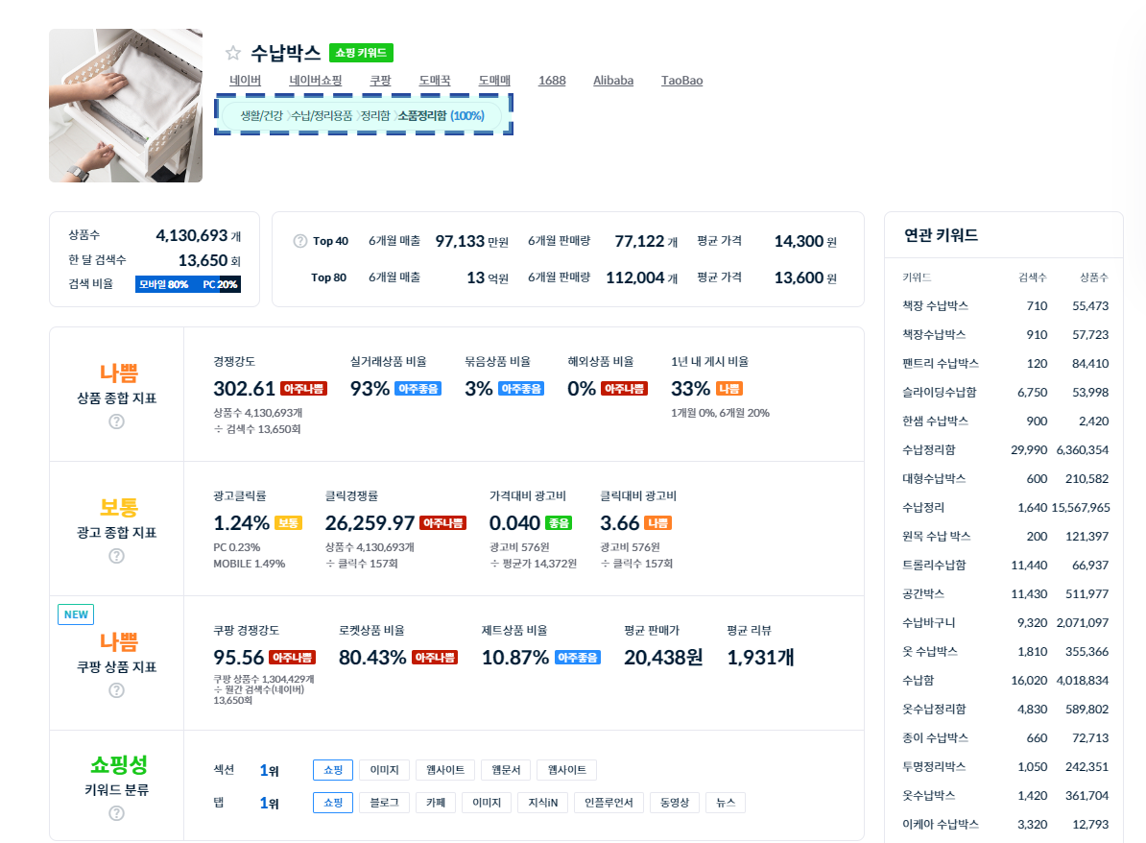The height and width of the screenshot is (843, 1146).
Task: Click the 소품정리함 (100%) category
Action: pos(441,115)
